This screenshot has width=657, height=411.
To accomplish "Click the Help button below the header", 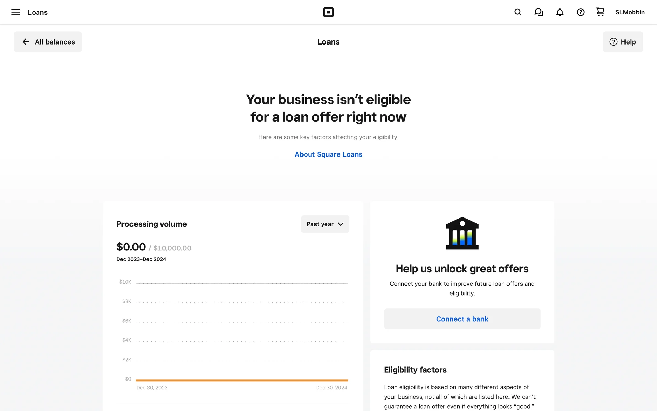I will click(x=622, y=42).
